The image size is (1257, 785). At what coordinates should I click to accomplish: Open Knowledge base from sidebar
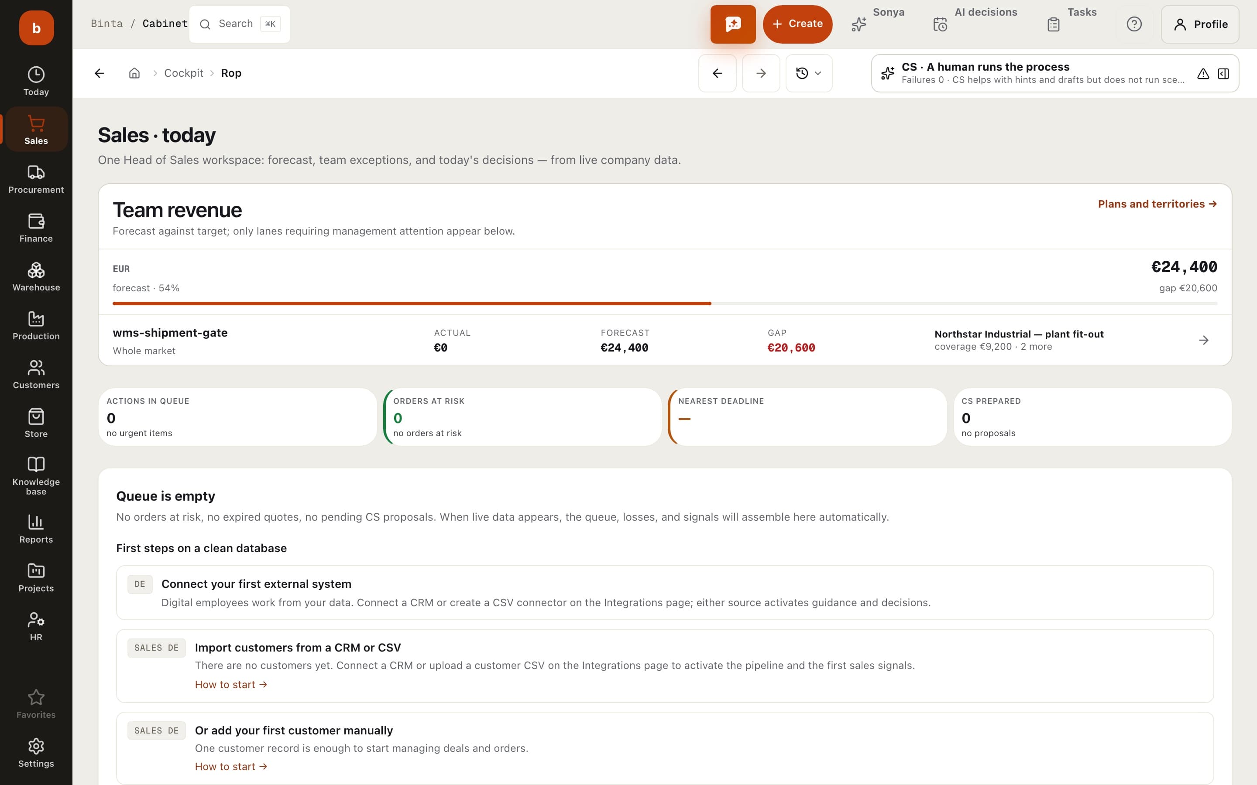(x=36, y=476)
